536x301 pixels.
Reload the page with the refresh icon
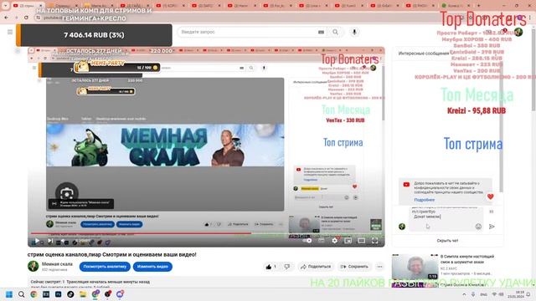(26, 18)
